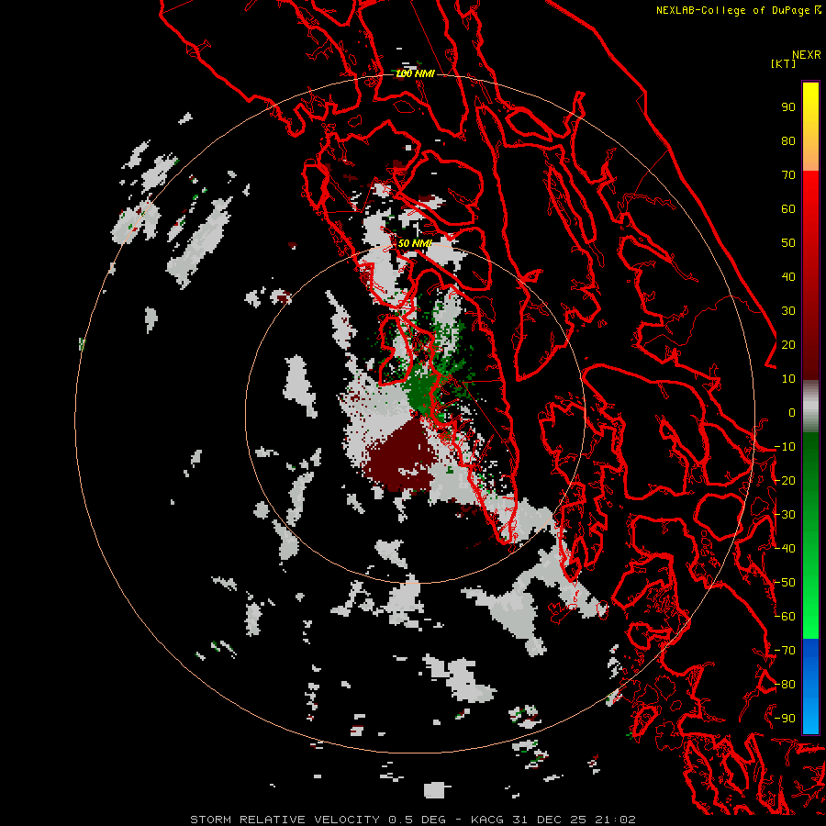Click the -30 value on the velocity scale
Image resolution: width=826 pixels, height=826 pixels.
pos(785,515)
